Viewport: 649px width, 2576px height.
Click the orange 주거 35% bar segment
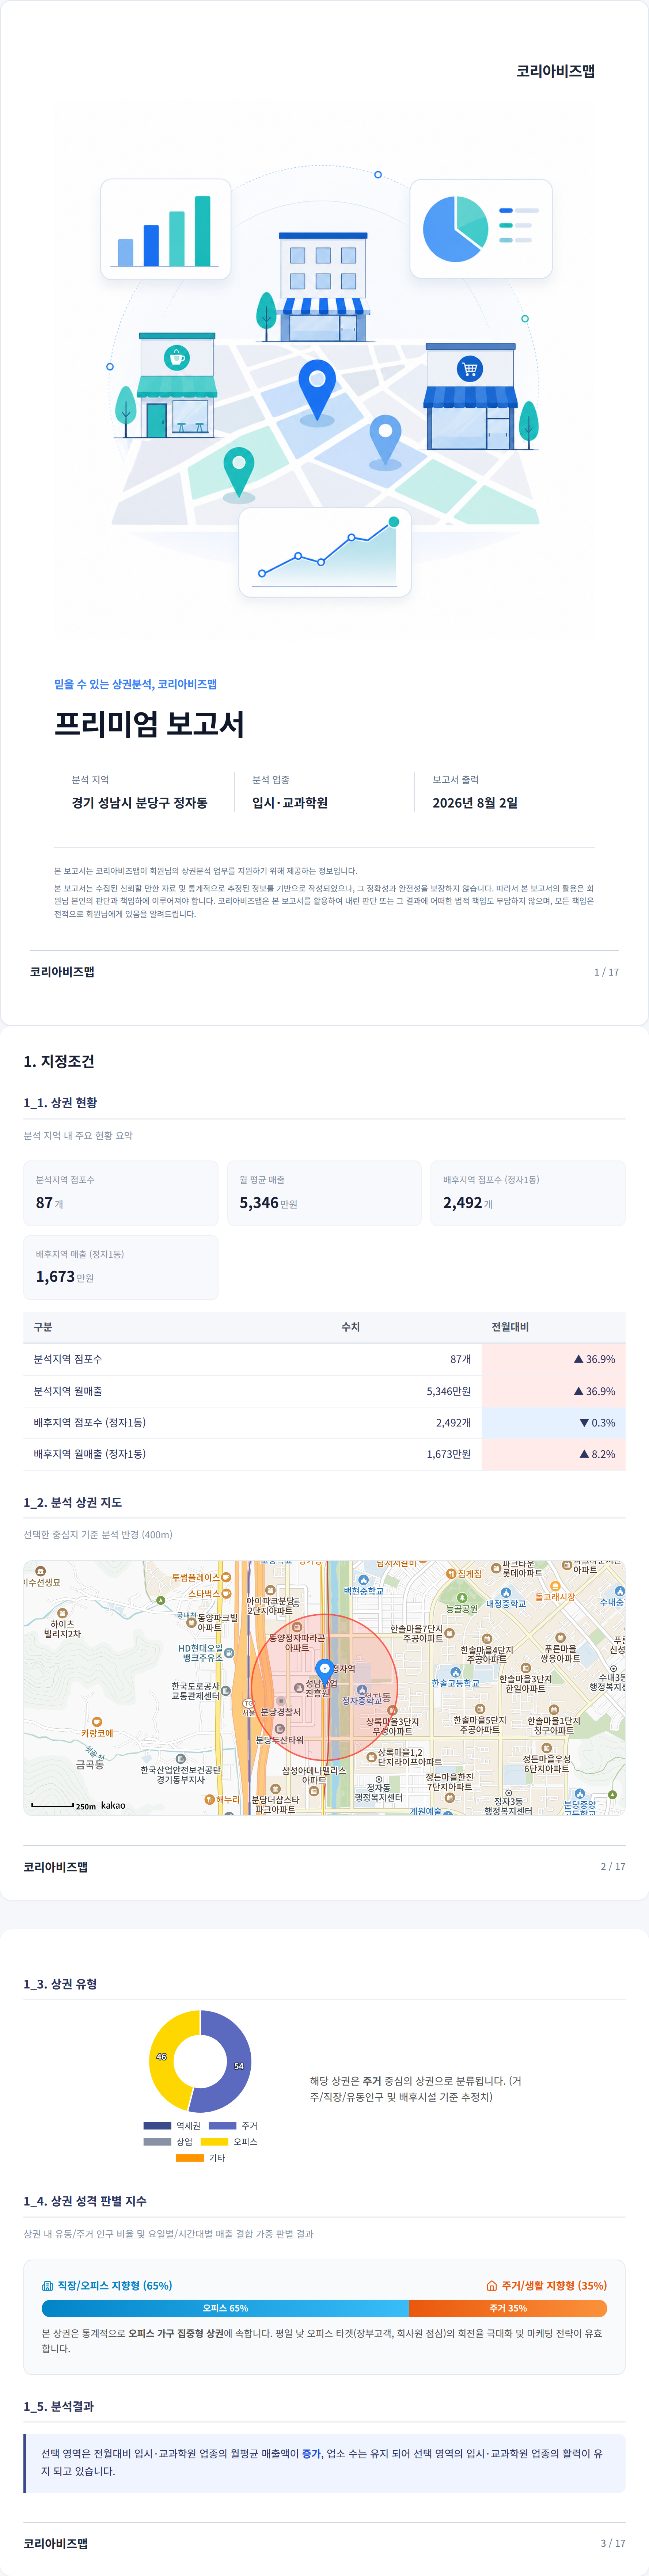(x=508, y=2308)
